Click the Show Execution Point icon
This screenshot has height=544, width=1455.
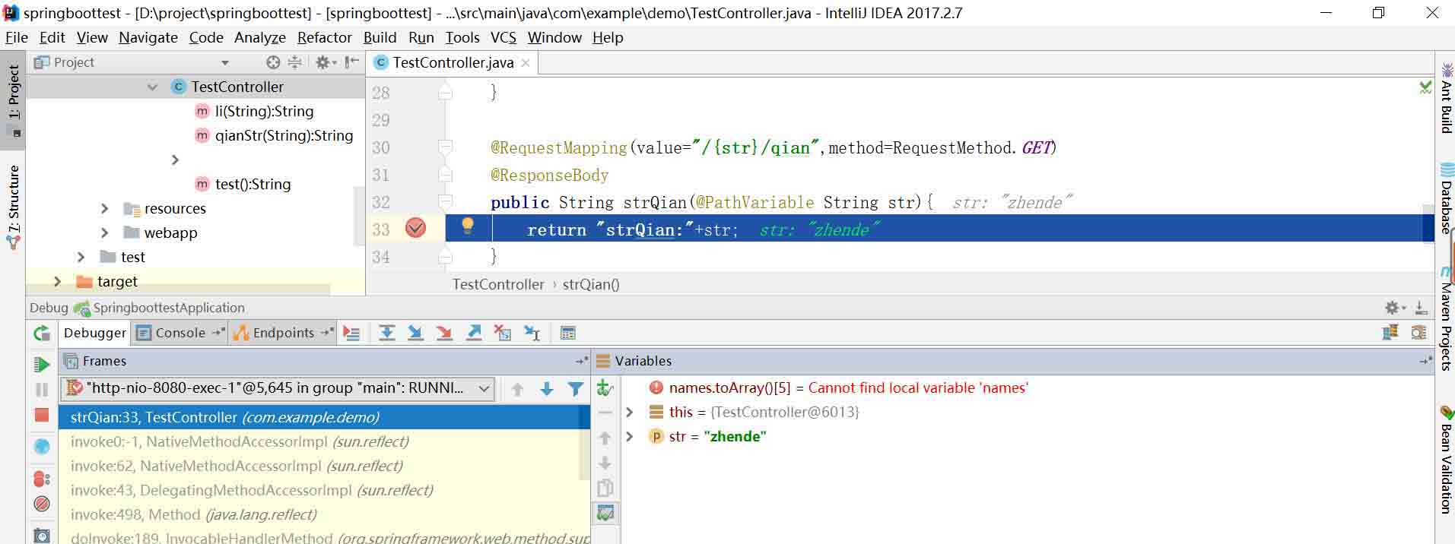pos(351,333)
